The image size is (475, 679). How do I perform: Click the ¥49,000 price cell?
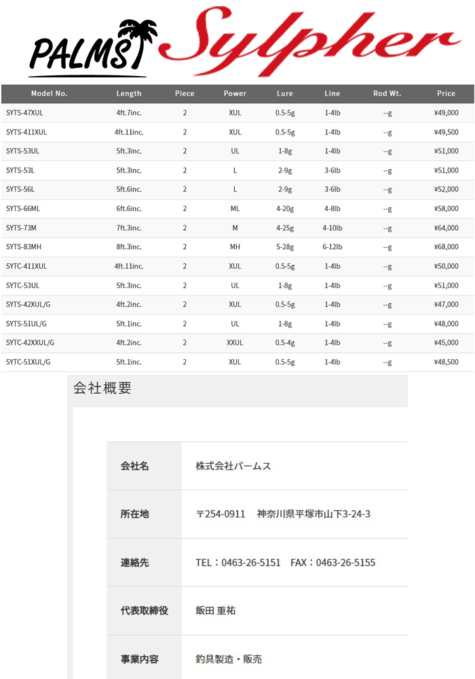point(446,113)
